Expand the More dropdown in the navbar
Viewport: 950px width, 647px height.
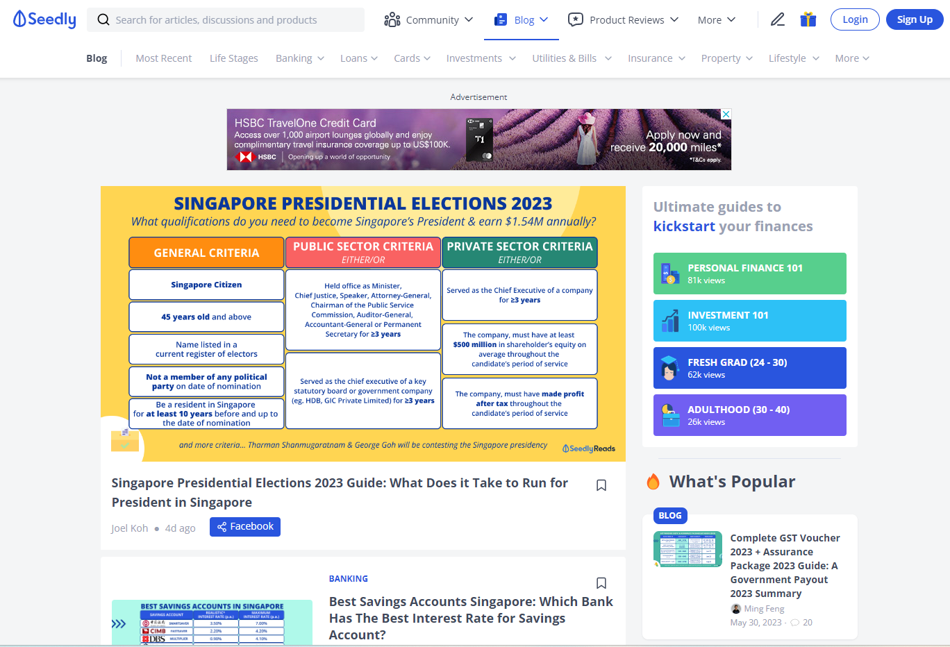(715, 19)
